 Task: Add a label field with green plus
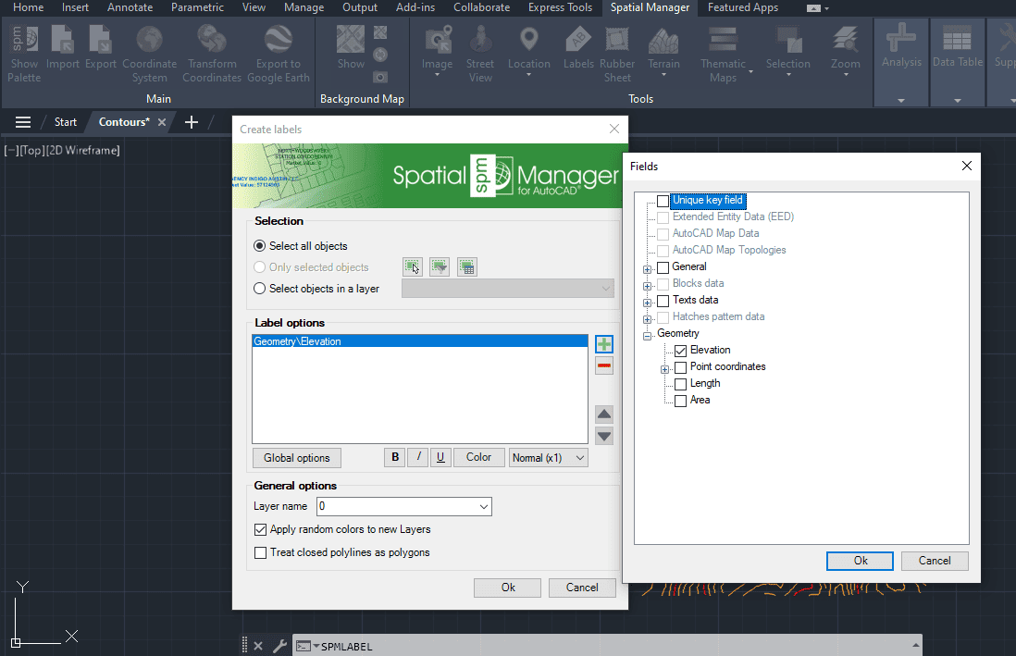tap(604, 344)
